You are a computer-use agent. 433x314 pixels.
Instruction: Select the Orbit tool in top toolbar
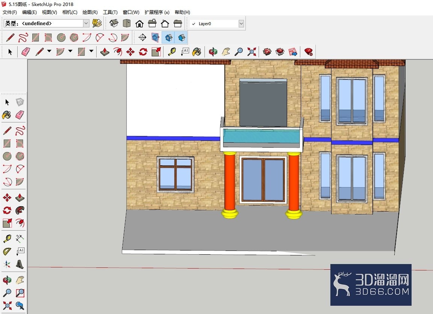[x=213, y=51]
